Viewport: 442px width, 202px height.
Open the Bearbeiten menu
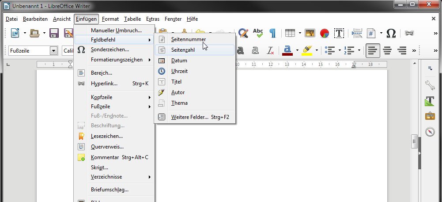[35, 19]
